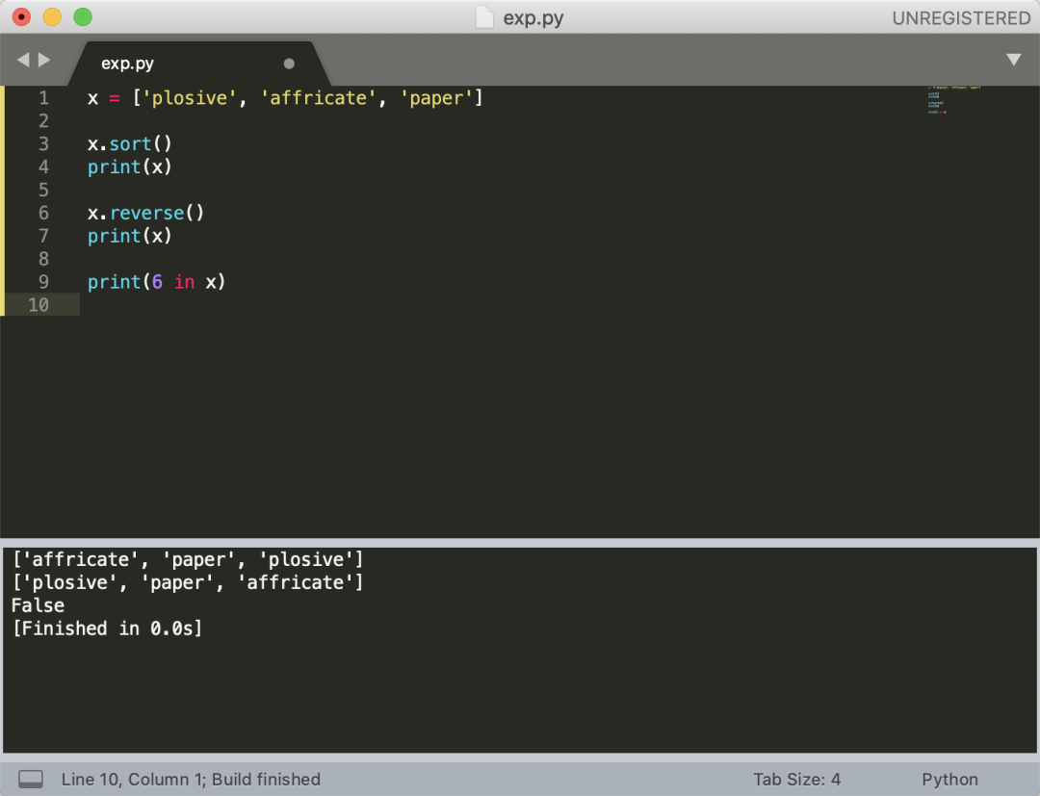Click the minimap code preview
This screenshot has height=796, width=1040.
pos(953,99)
